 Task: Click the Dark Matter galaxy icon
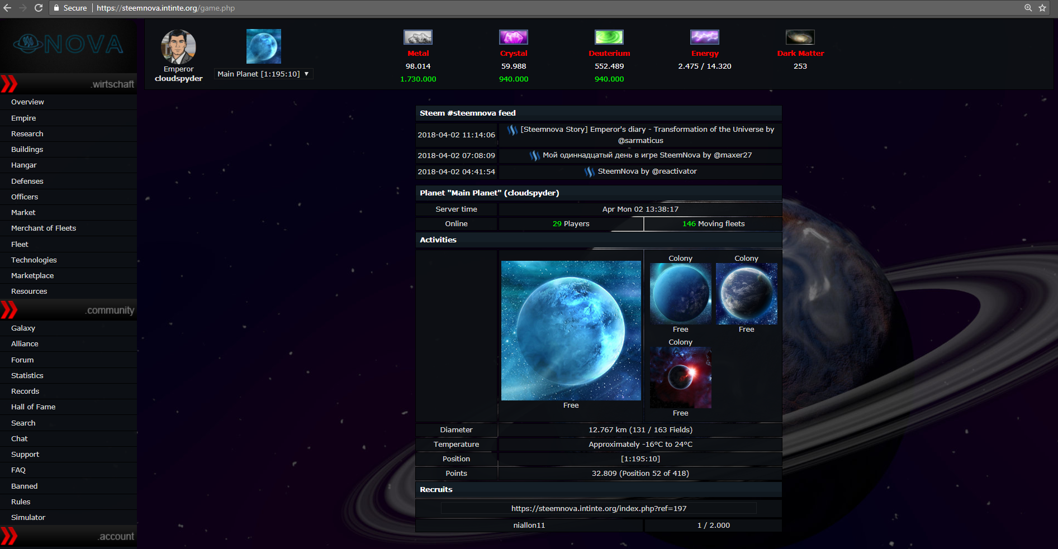(800, 37)
